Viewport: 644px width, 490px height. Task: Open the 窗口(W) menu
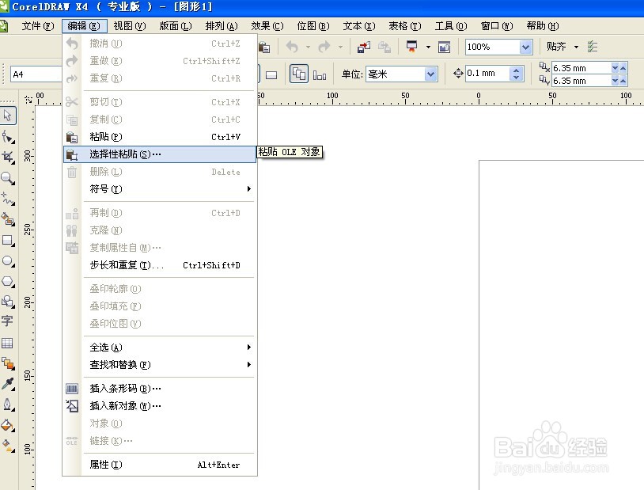[497, 26]
